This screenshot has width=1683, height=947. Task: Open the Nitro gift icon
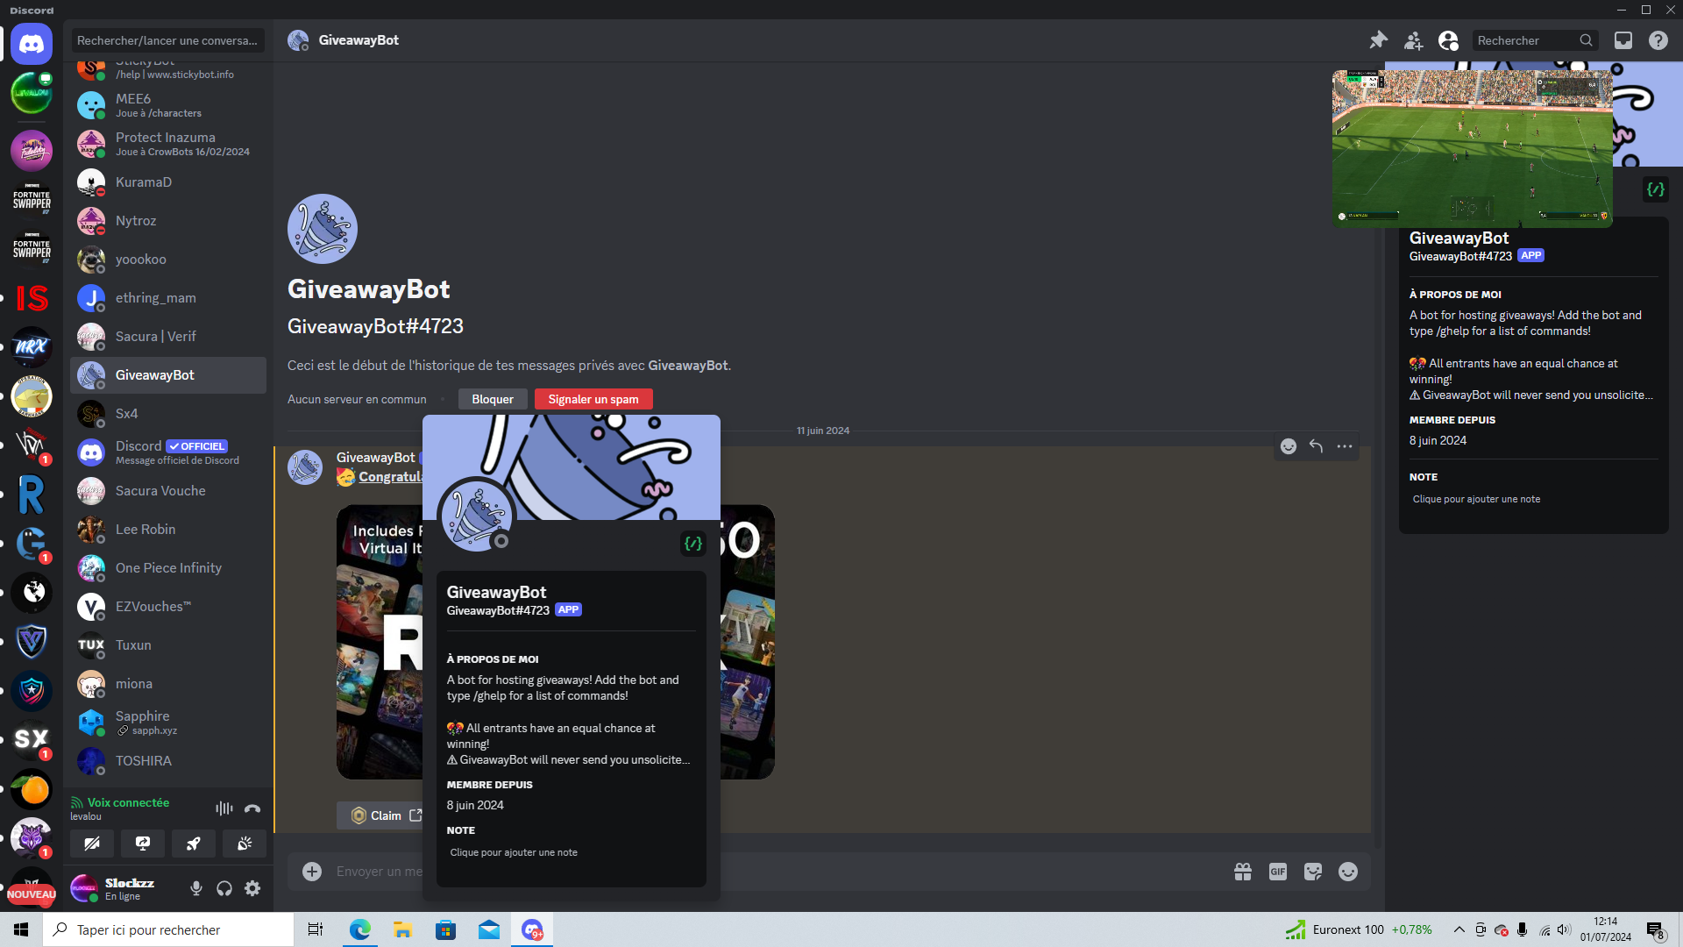1243,872
